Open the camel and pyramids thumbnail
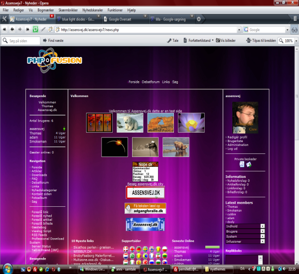This screenshot has width=299, height=274. tap(146, 147)
